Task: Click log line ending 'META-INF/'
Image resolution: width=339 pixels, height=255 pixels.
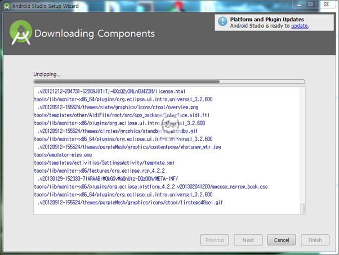Action: pyautogui.click(x=108, y=178)
